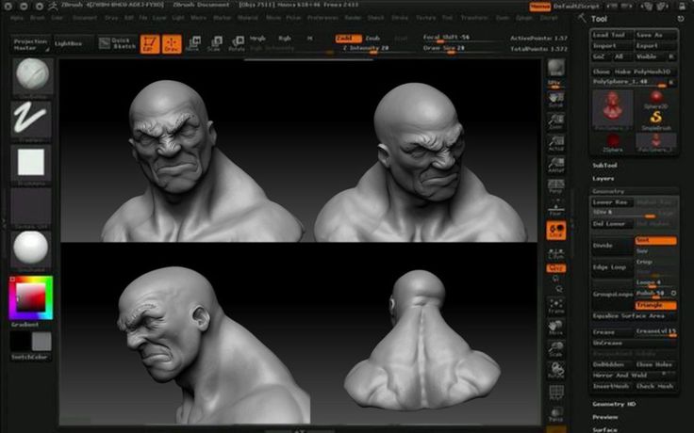This screenshot has height=433, width=694.
Task: Select the ZSphere tool thumbnail
Action: pyautogui.click(x=613, y=143)
